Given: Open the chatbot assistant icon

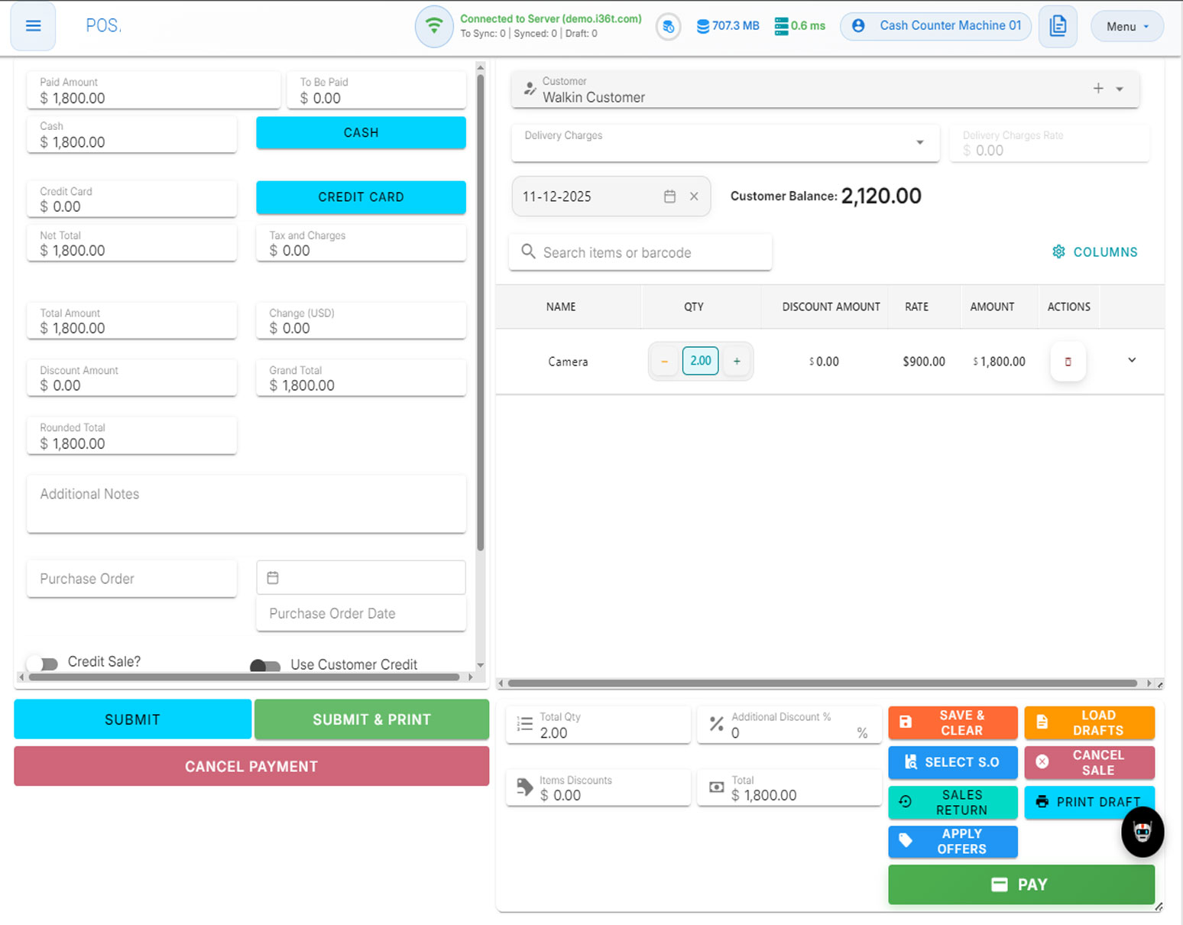Looking at the screenshot, I should tap(1142, 832).
